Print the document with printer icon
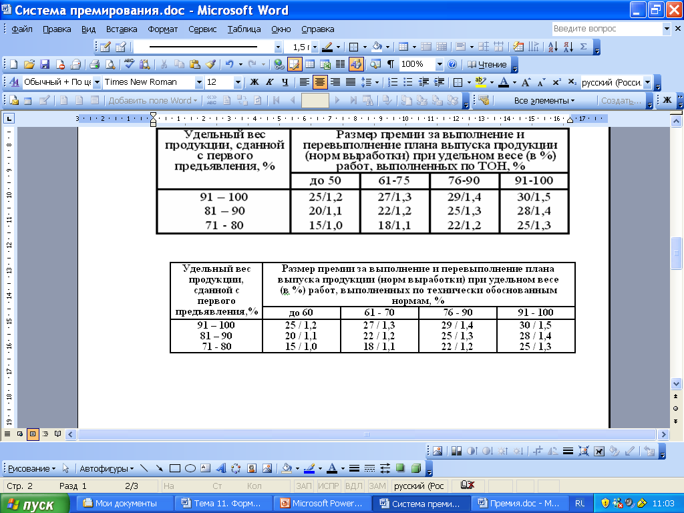 pos(94,65)
